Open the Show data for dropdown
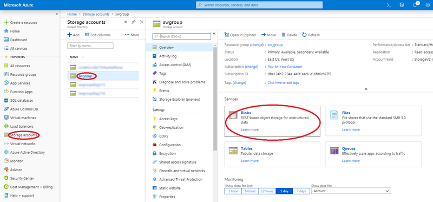Image resolution: width=433 pixels, height=202 pixels. (351, 191)
